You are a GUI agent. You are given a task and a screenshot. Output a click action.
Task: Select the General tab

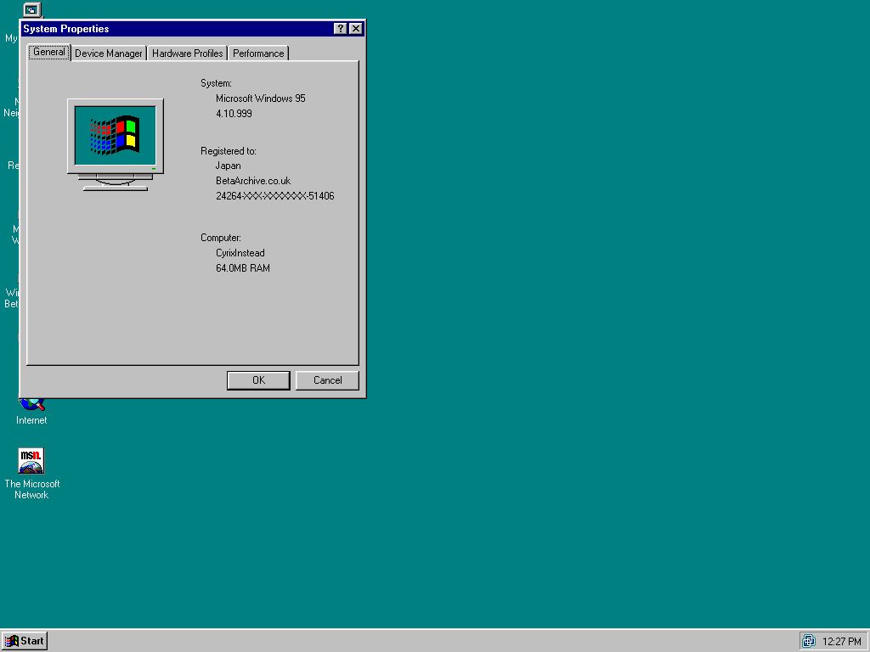49,52
